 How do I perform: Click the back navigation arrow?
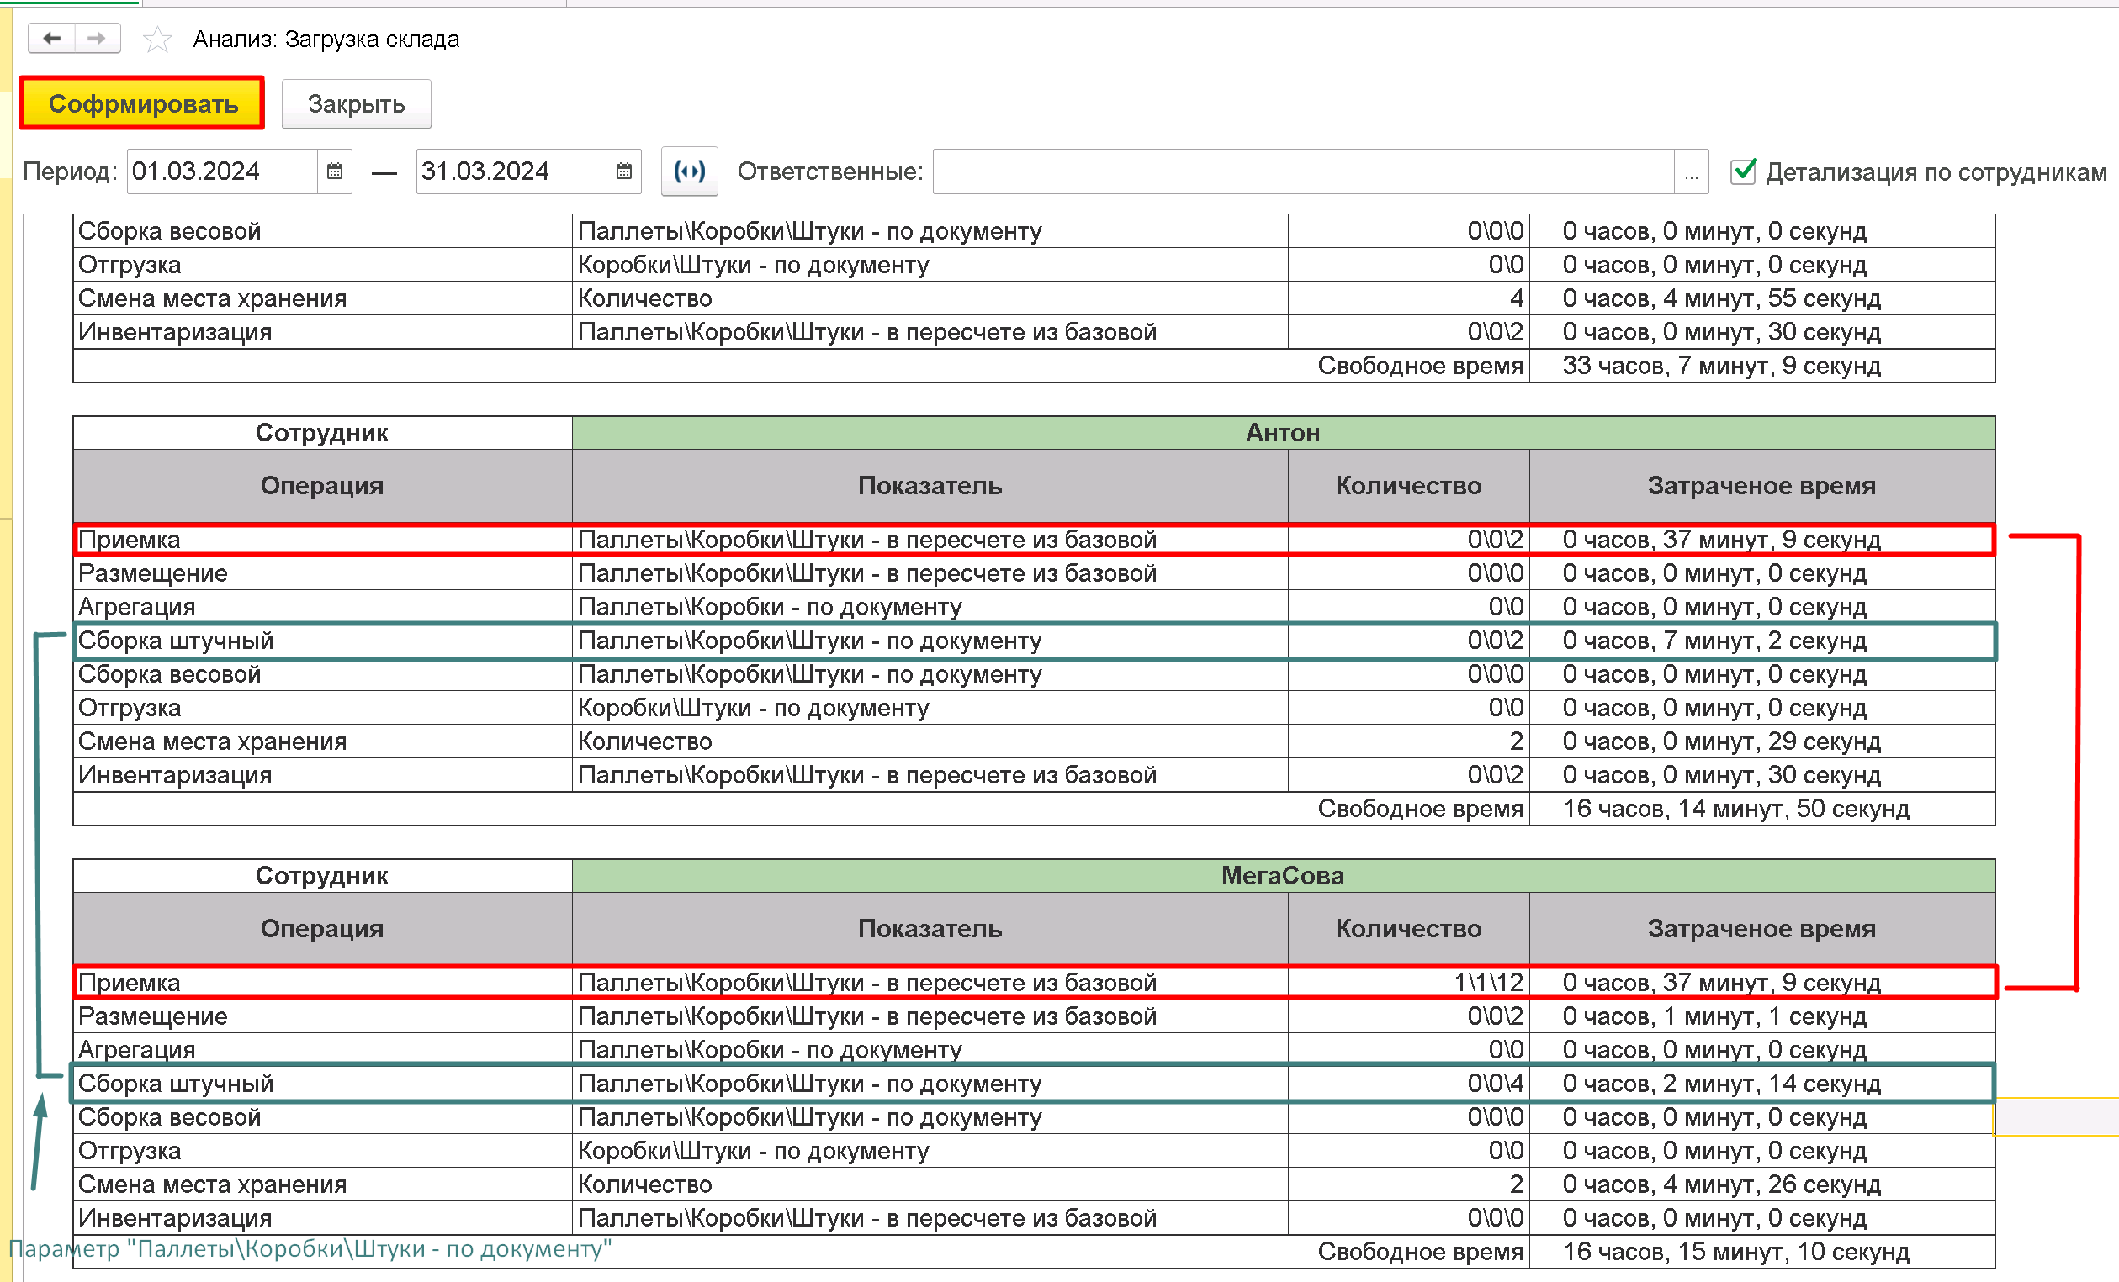coord(52,39)
